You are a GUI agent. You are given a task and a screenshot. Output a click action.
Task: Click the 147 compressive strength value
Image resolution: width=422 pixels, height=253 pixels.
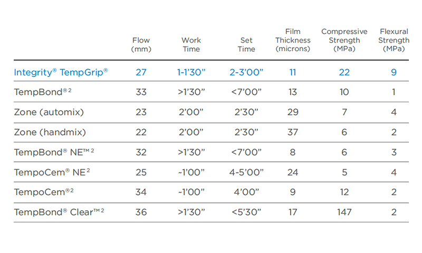344,213
